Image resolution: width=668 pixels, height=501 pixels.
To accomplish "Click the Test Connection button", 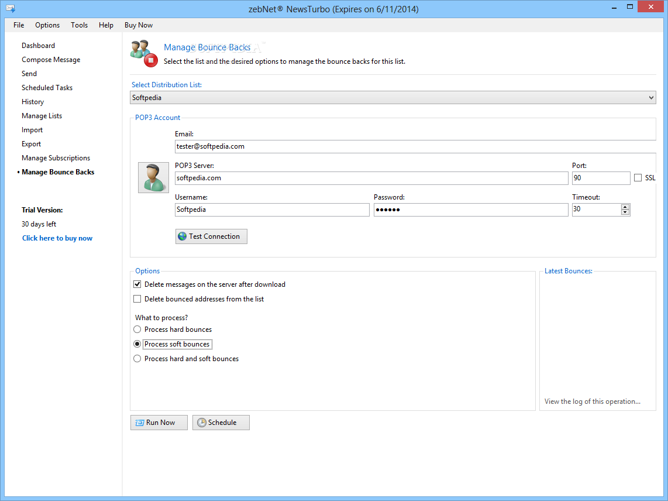I will pos(211,236).
